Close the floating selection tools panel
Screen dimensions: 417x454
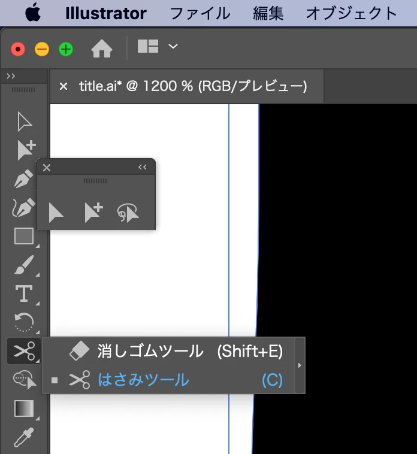(x=47, y=168)
